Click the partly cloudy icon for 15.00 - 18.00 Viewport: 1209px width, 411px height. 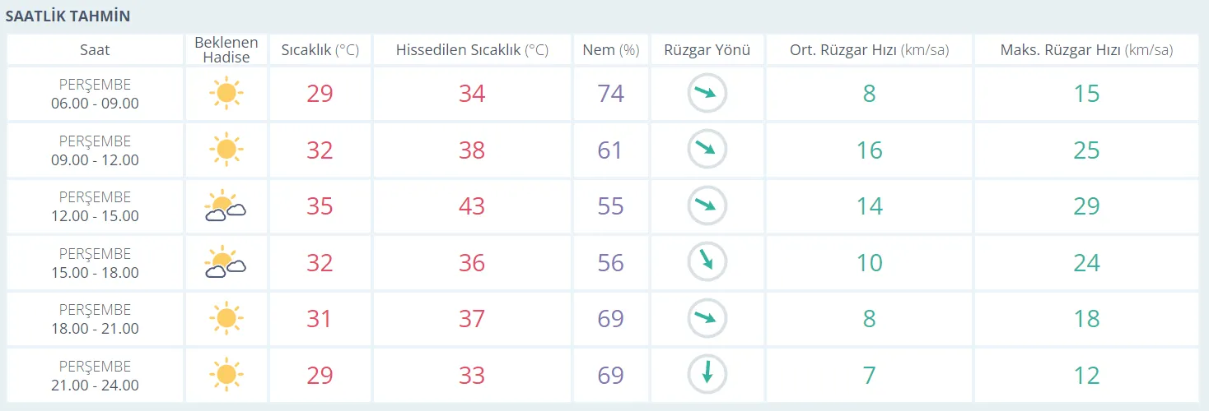pyautogui.click(x=226, y=262)
